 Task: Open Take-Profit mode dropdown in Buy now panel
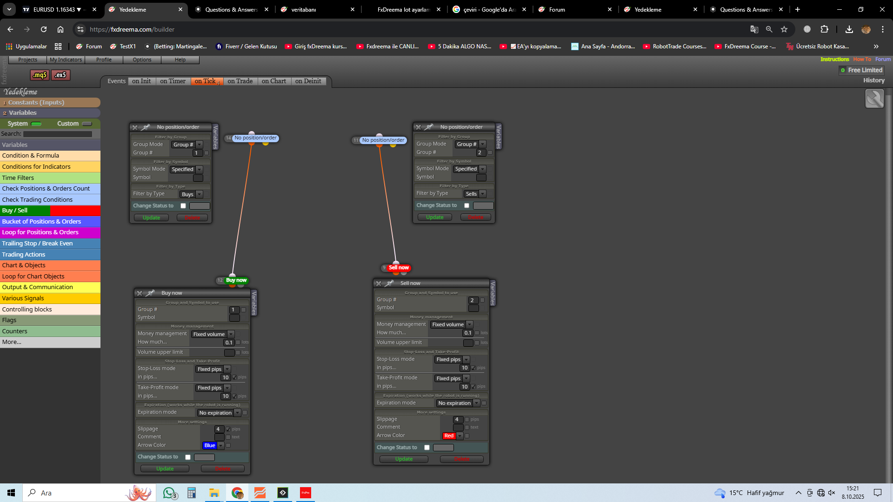click(x=213, y=388)
